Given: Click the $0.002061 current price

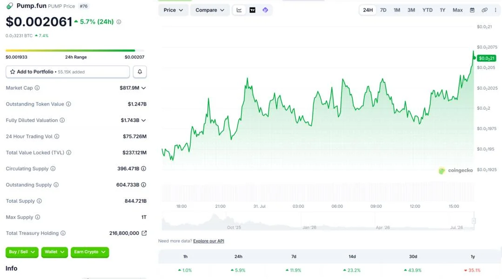Looking at the screenshot, I should [39, 22].
